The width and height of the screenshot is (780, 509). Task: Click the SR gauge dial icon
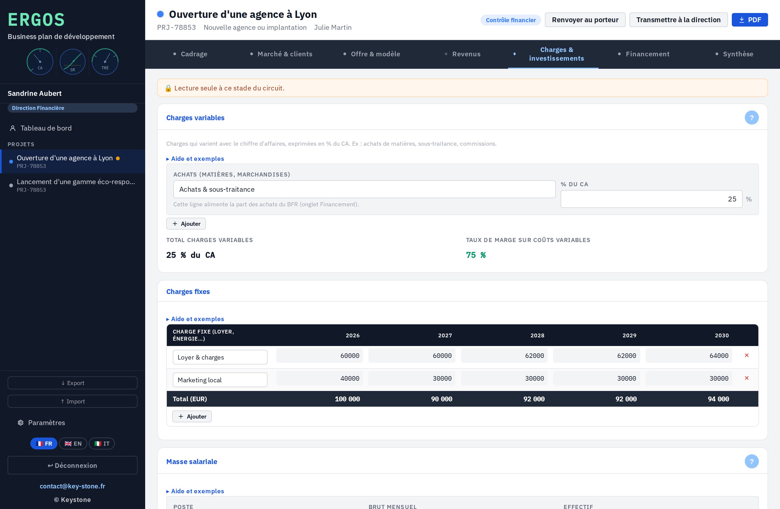pyautogui.click(x=72, y=61)
